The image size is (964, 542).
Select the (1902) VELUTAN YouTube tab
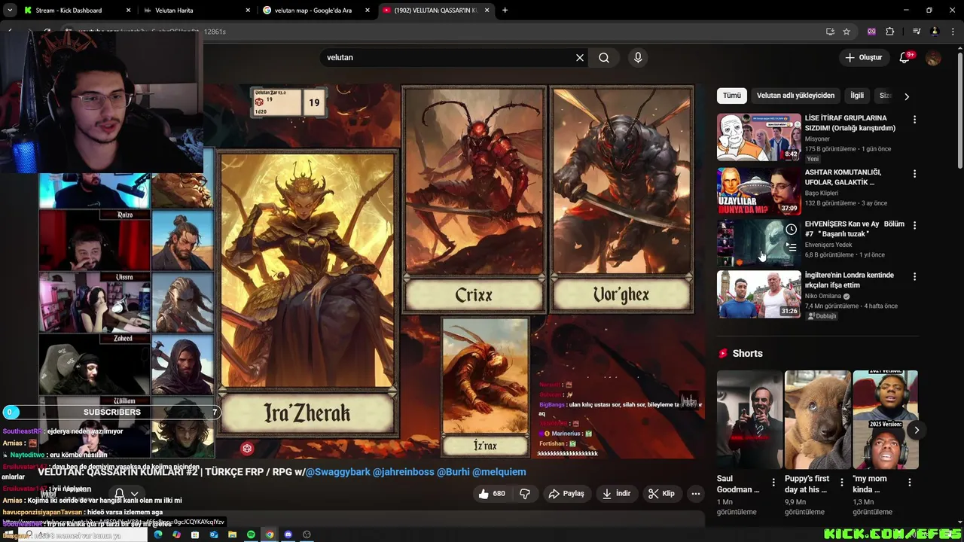click(x=436, y=11)
